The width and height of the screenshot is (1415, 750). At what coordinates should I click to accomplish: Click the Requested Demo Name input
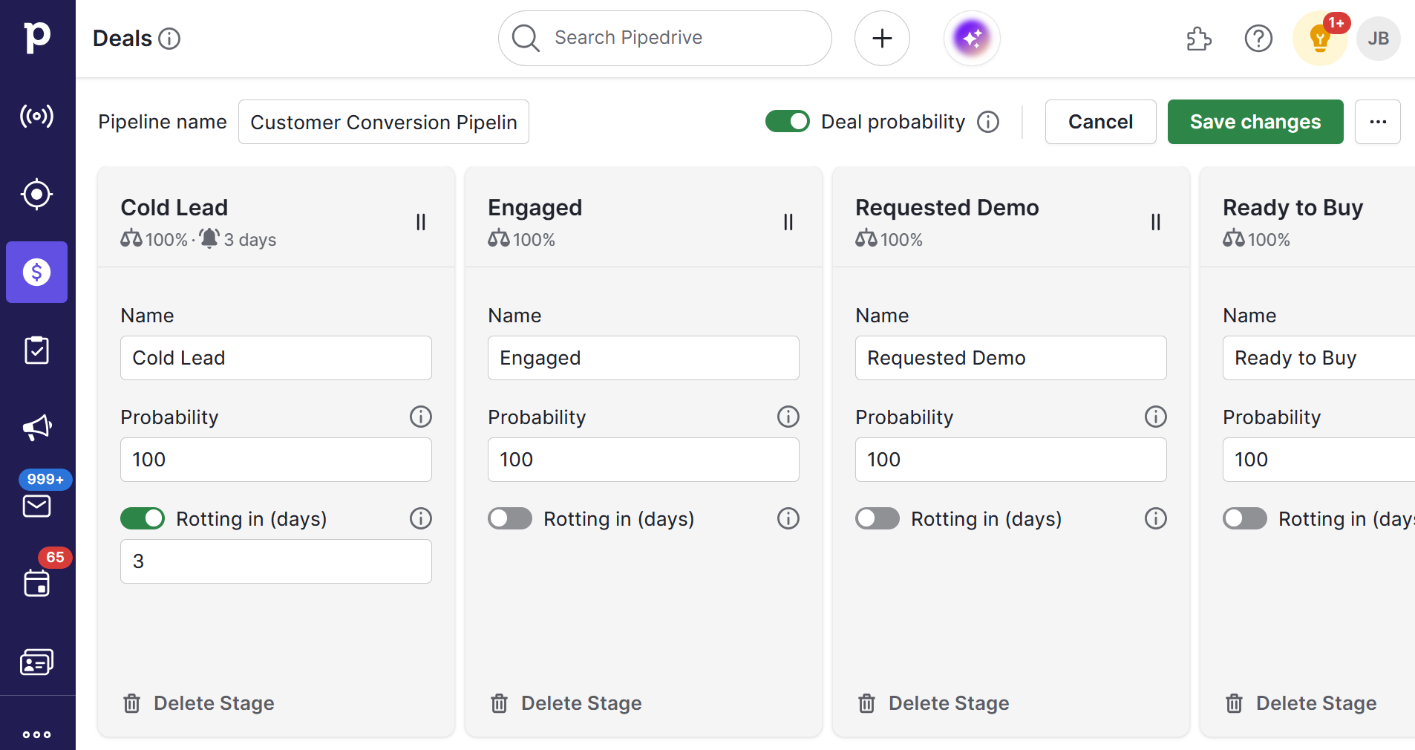coord(1011,358)
